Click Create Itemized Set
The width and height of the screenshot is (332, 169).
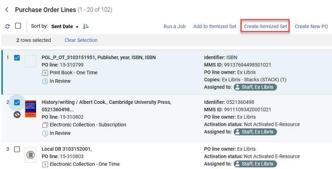point(266,26)
